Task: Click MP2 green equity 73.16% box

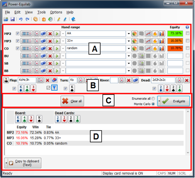Action: (x=175, y=33)
